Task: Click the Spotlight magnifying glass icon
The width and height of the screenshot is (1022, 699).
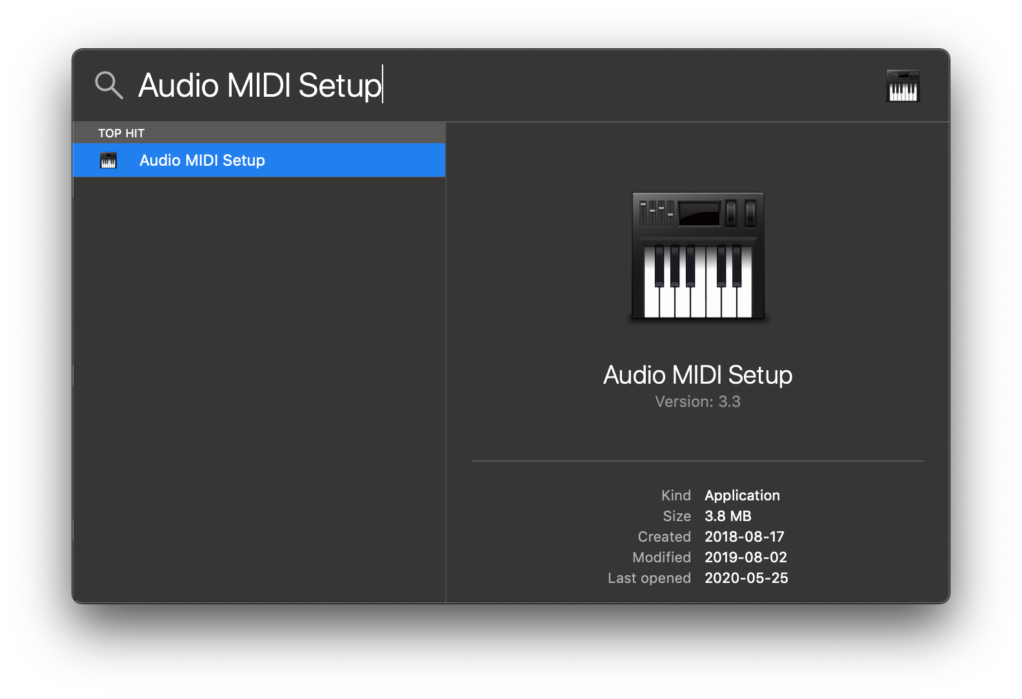Action: point(108,85)
